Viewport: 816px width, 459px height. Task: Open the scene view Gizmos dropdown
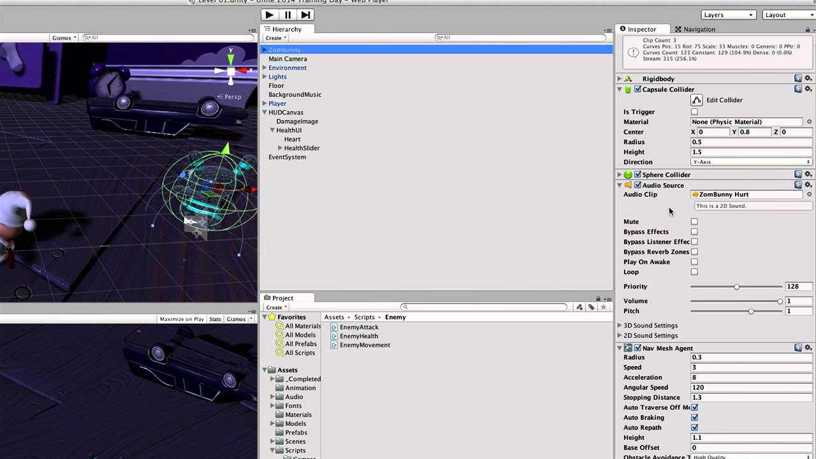pos(64,38)
